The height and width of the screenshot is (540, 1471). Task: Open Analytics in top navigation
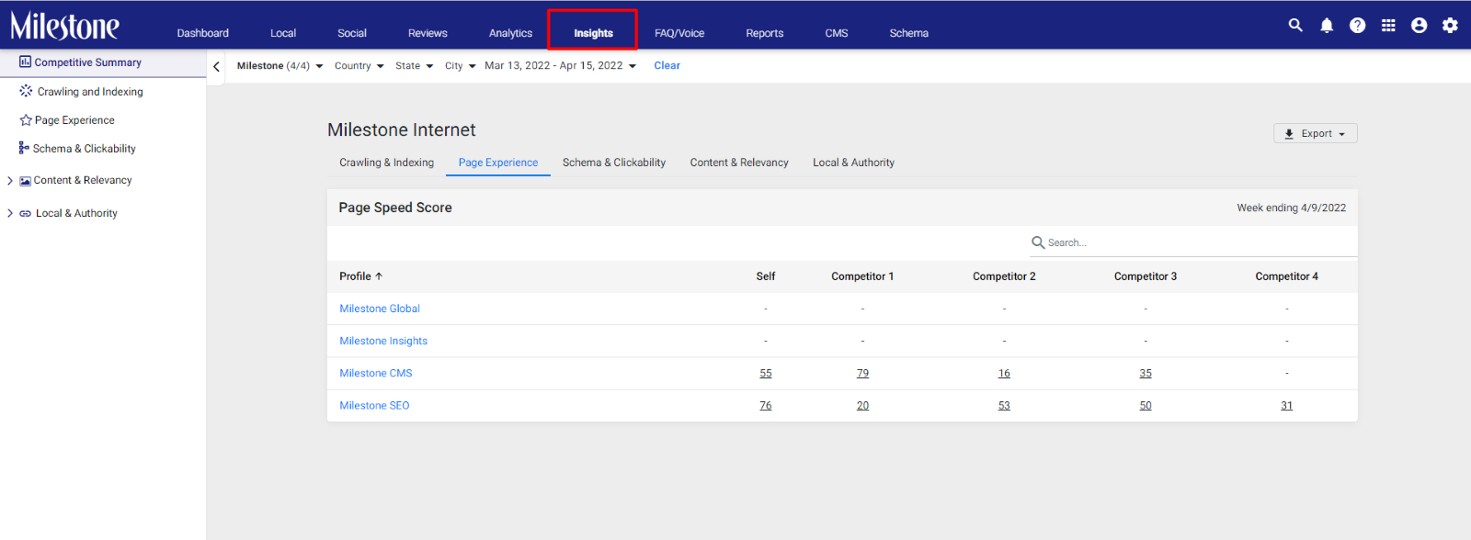coord(510,33)
